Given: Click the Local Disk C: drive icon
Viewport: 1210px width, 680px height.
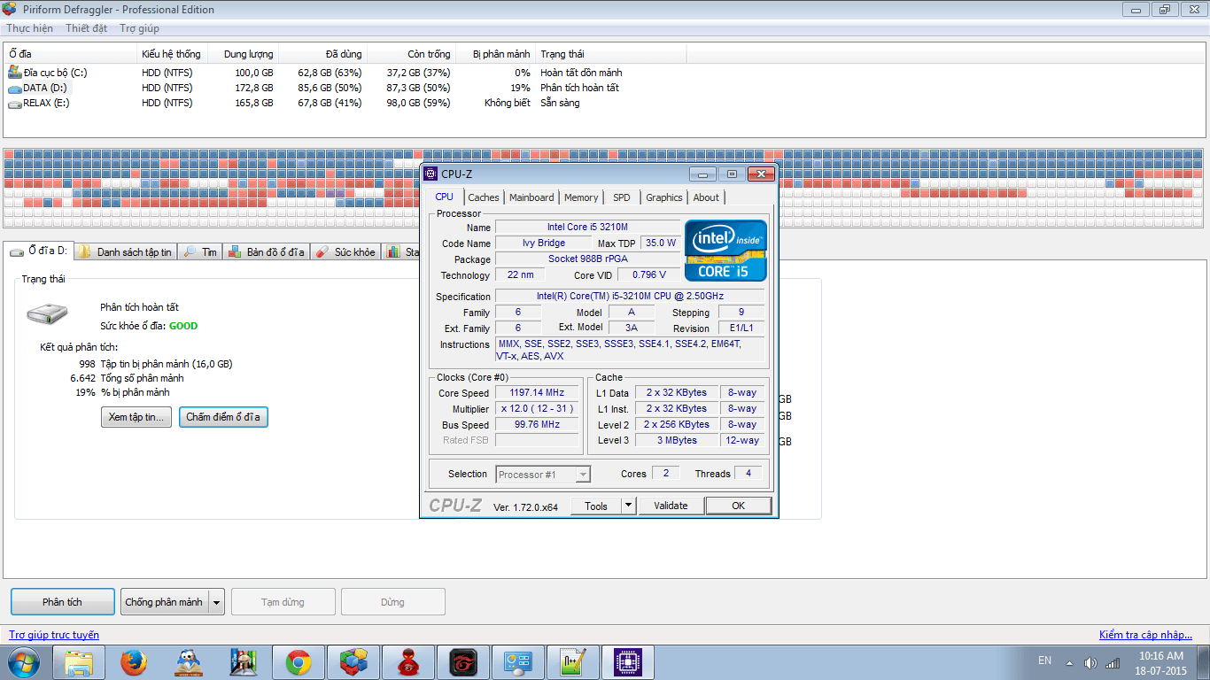Looking at the screenshot, I should [14, 72].
